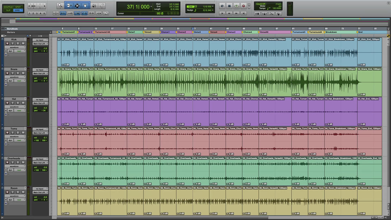Switch to Spot edit mode
Screen dimensions: 391x220
18,7
